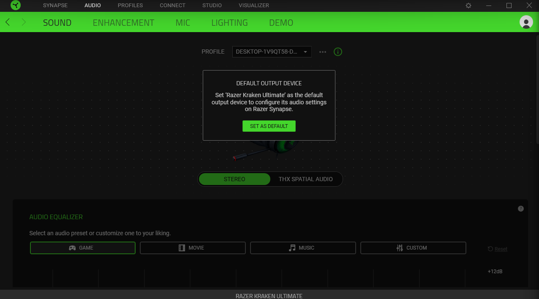539x299 pixels.
Task: Open the STUDIO top tab
Action: click(x=212, y=5)
